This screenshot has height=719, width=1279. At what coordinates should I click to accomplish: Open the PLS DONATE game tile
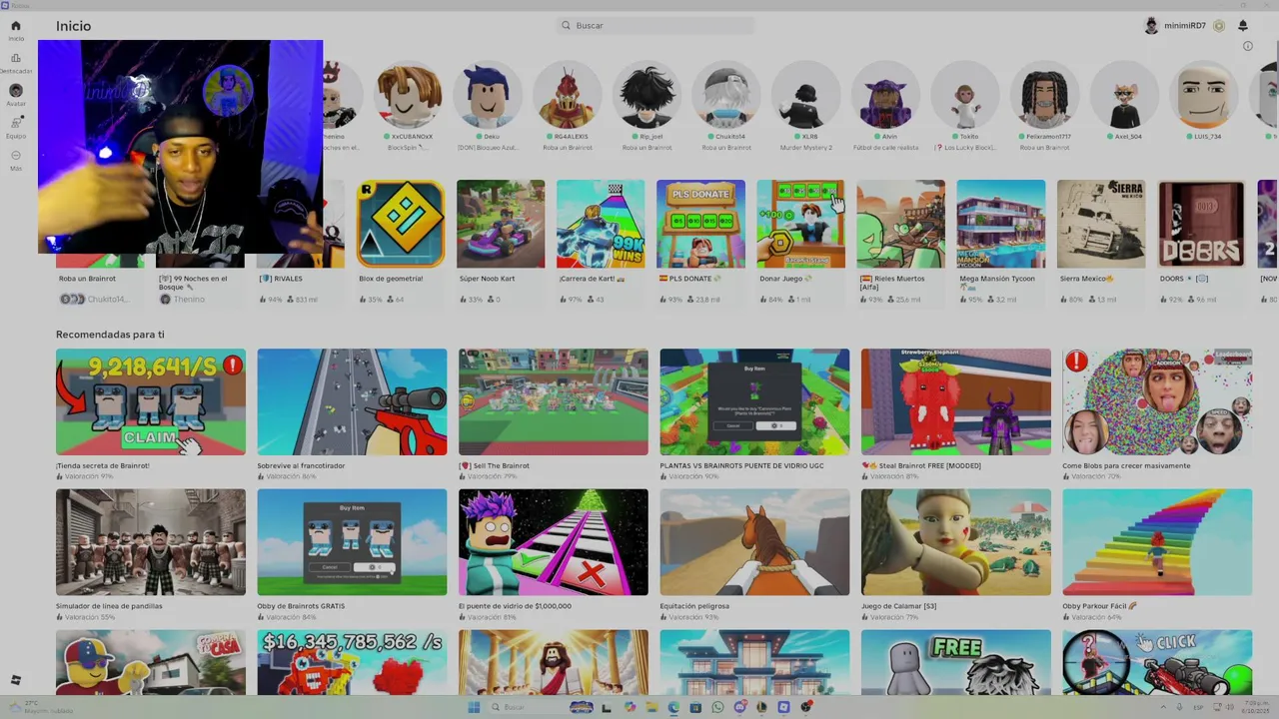click(x=700, y=224)
